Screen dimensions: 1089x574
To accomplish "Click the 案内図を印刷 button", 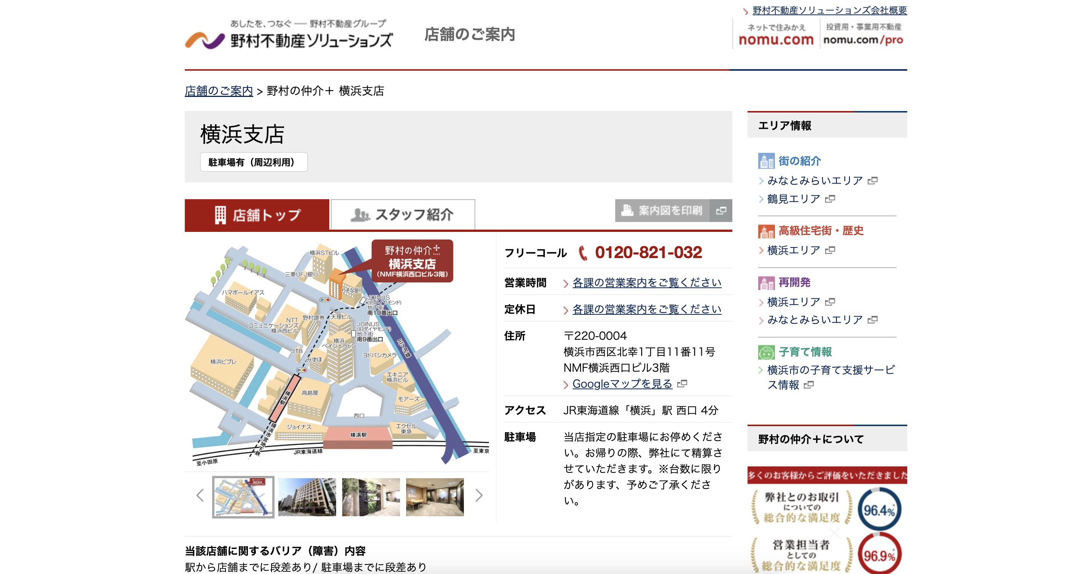I will [x=673, y=211].
